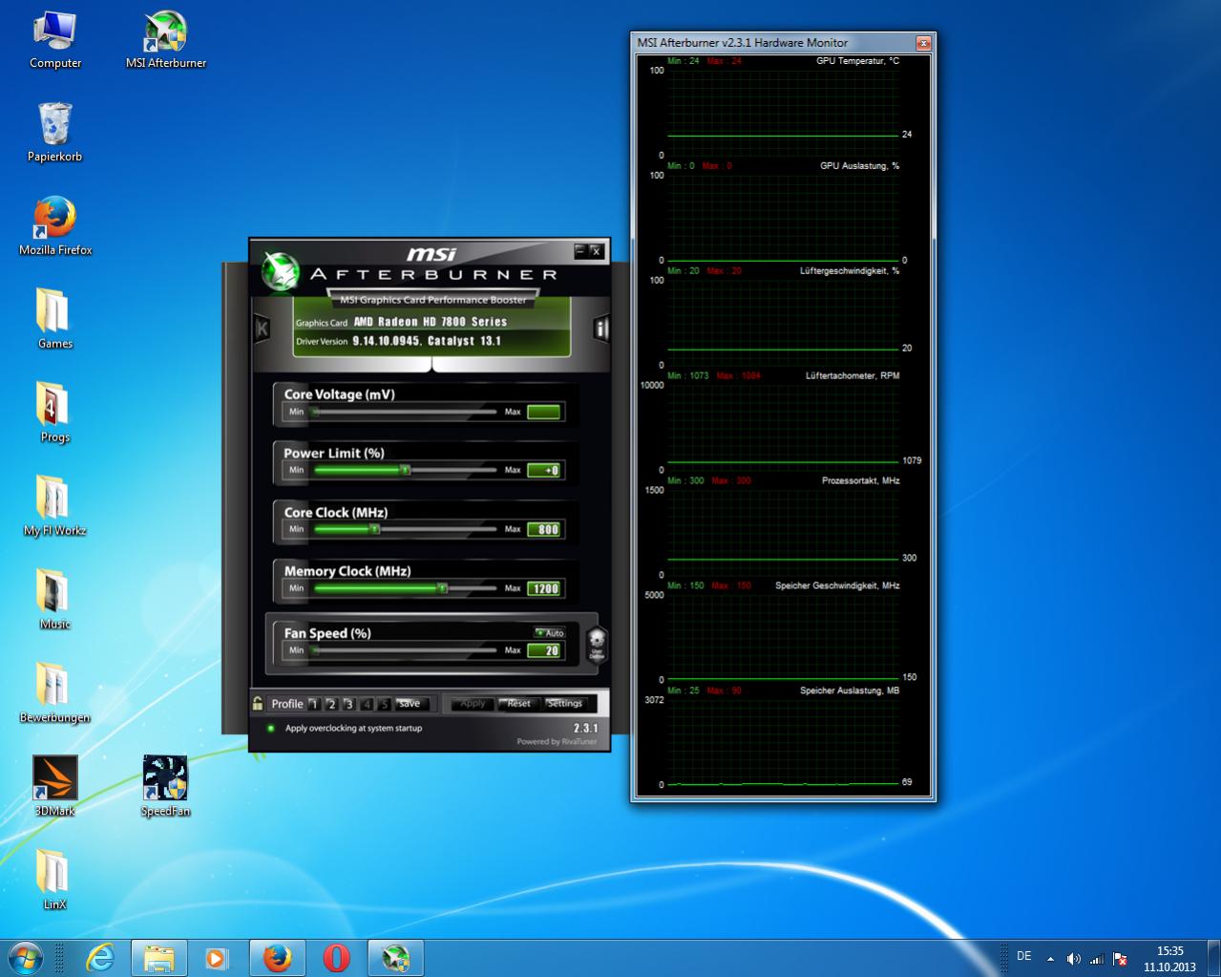Open Windows Explorer from the taskbar

pos(158,958)
